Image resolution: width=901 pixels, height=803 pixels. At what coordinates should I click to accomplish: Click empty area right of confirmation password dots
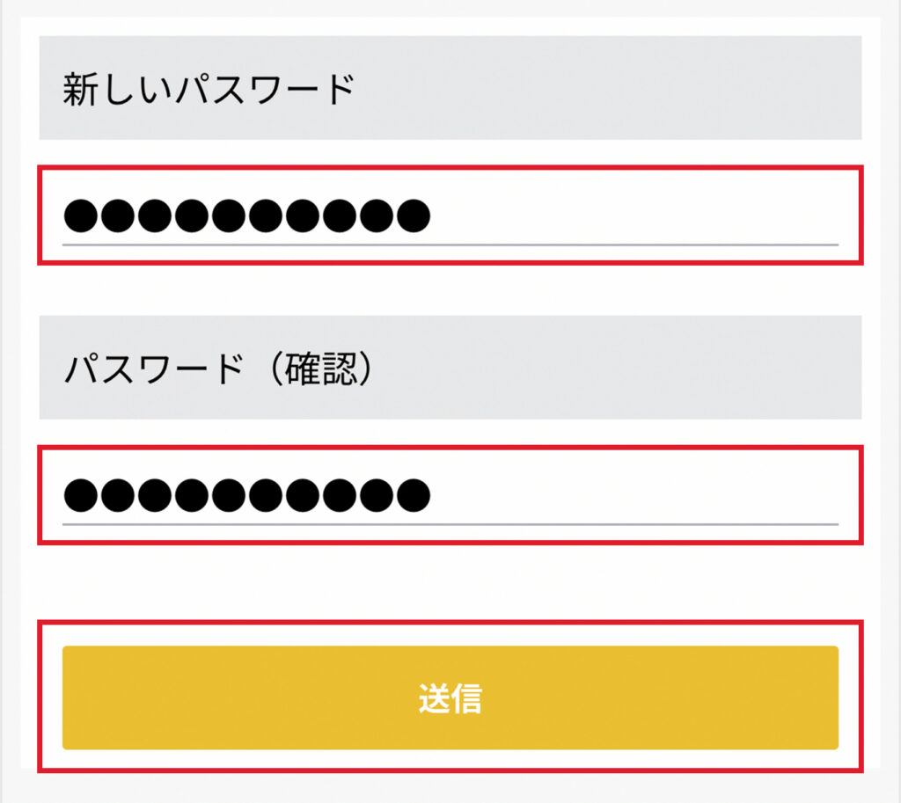pos(634,495)
